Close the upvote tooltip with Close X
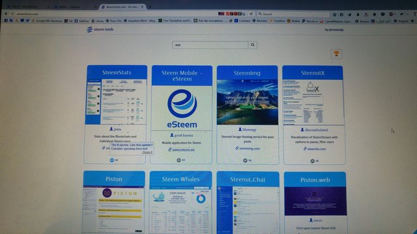Screen dimensions: 417x234 [x=147, y=152]
